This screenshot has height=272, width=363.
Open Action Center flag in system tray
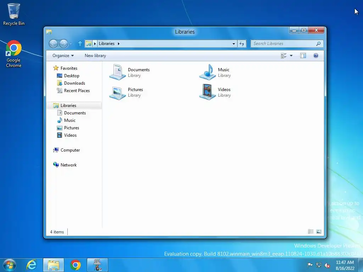(310, 265)
